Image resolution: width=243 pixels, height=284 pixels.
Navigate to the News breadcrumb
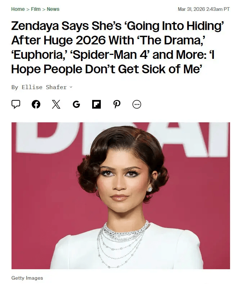pyautogui.click(x=53, y=9)
